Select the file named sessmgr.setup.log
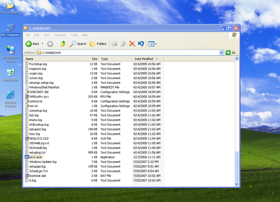Viewport: 280px width, 202px height. point(41,83)
